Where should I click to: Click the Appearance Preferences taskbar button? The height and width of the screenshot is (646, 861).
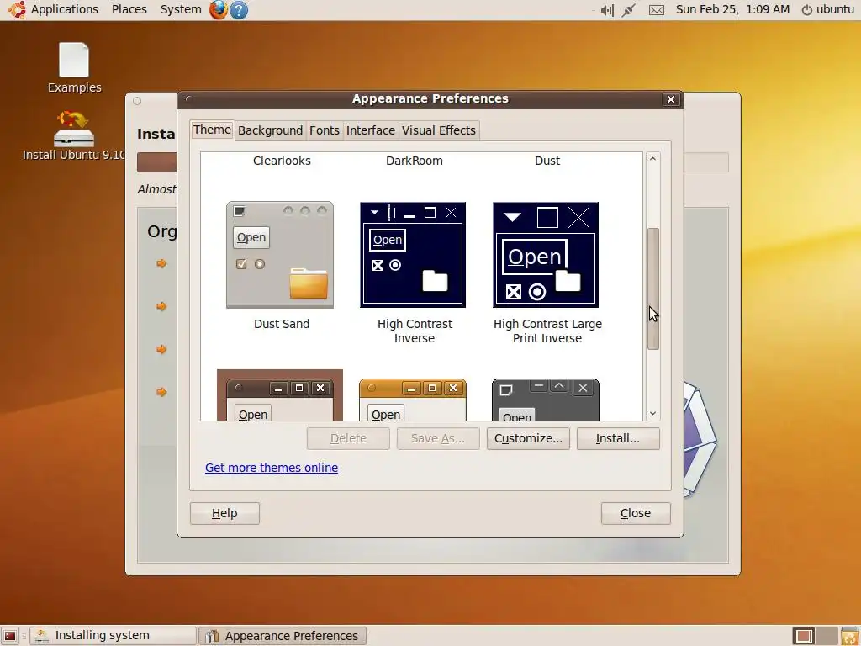coord(283,636)
